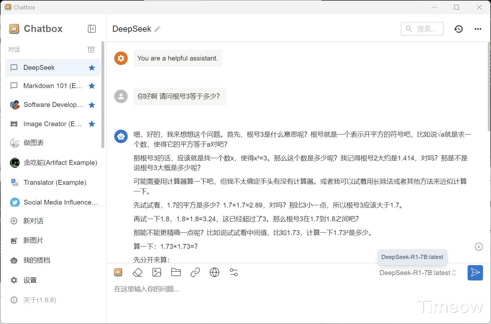Click the Chatbox icon in title bar
The image size is (491, 324).
pyautogui.click(x=8, y=7)
